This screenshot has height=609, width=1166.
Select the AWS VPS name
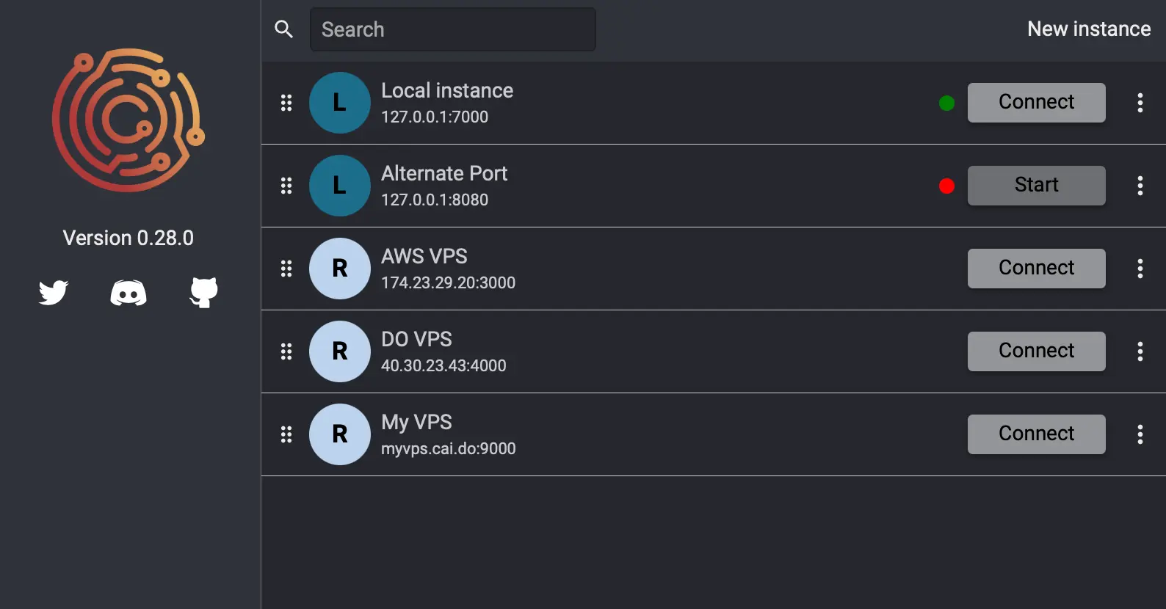coord(424,256)
